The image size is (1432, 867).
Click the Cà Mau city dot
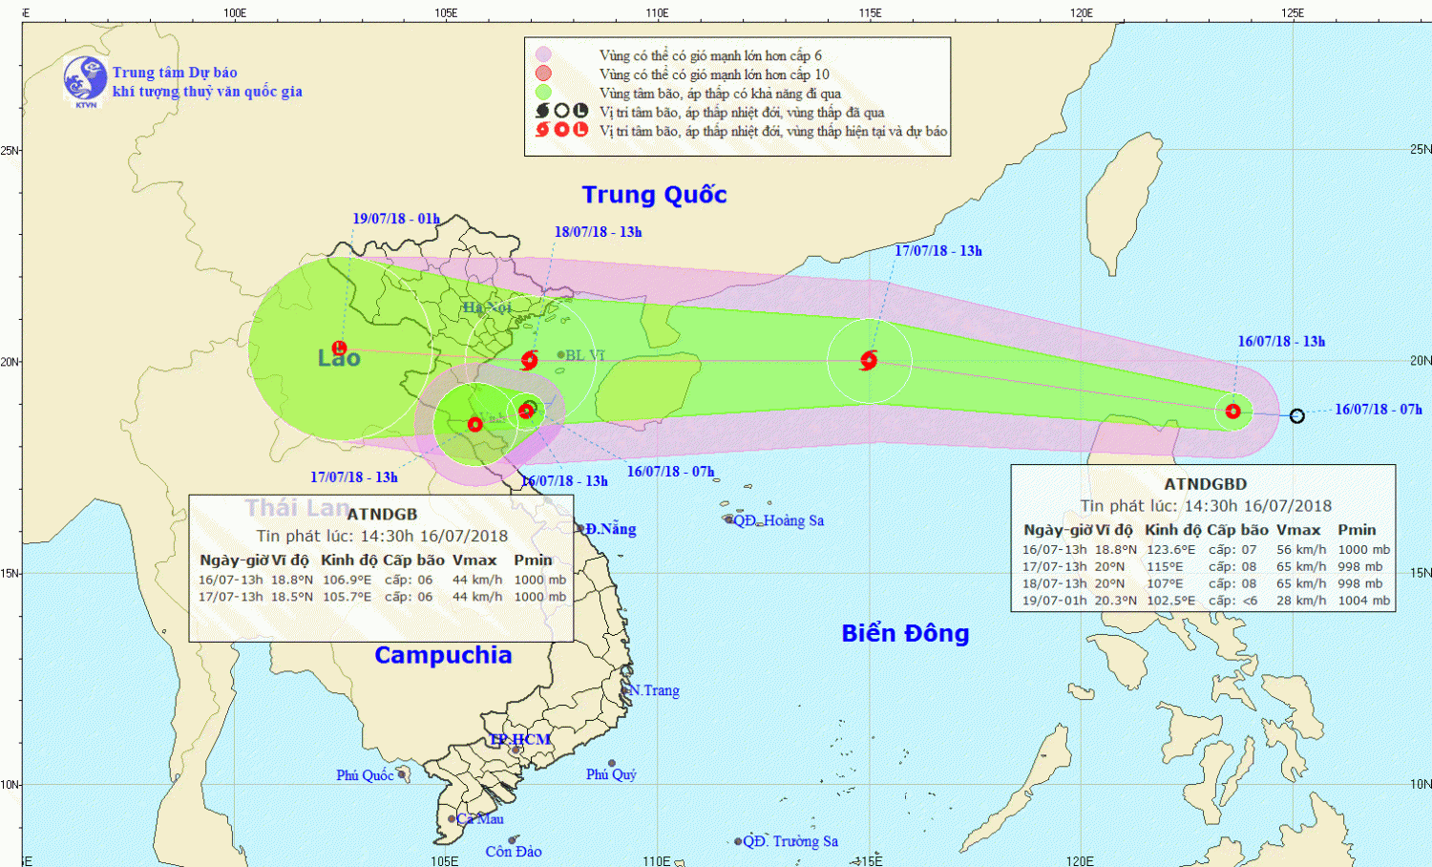(x=452, y=819)
